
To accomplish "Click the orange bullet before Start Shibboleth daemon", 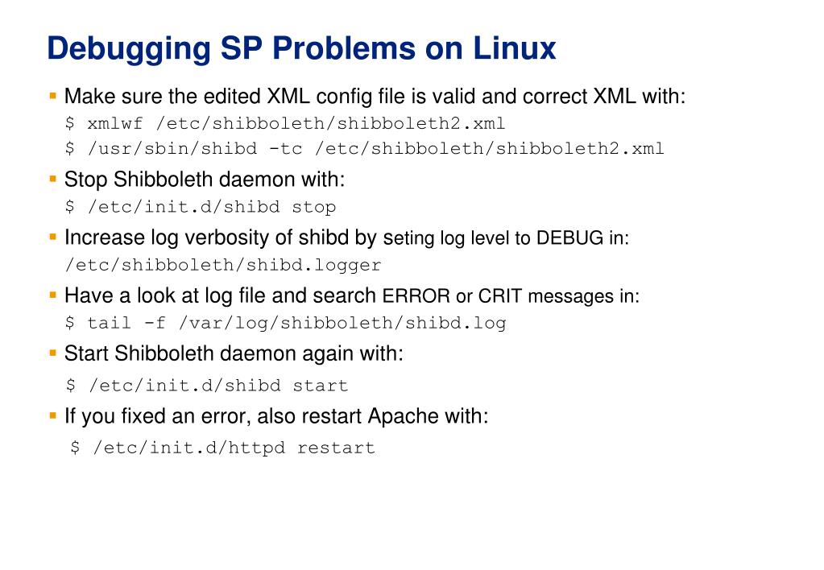I will 52,353.
